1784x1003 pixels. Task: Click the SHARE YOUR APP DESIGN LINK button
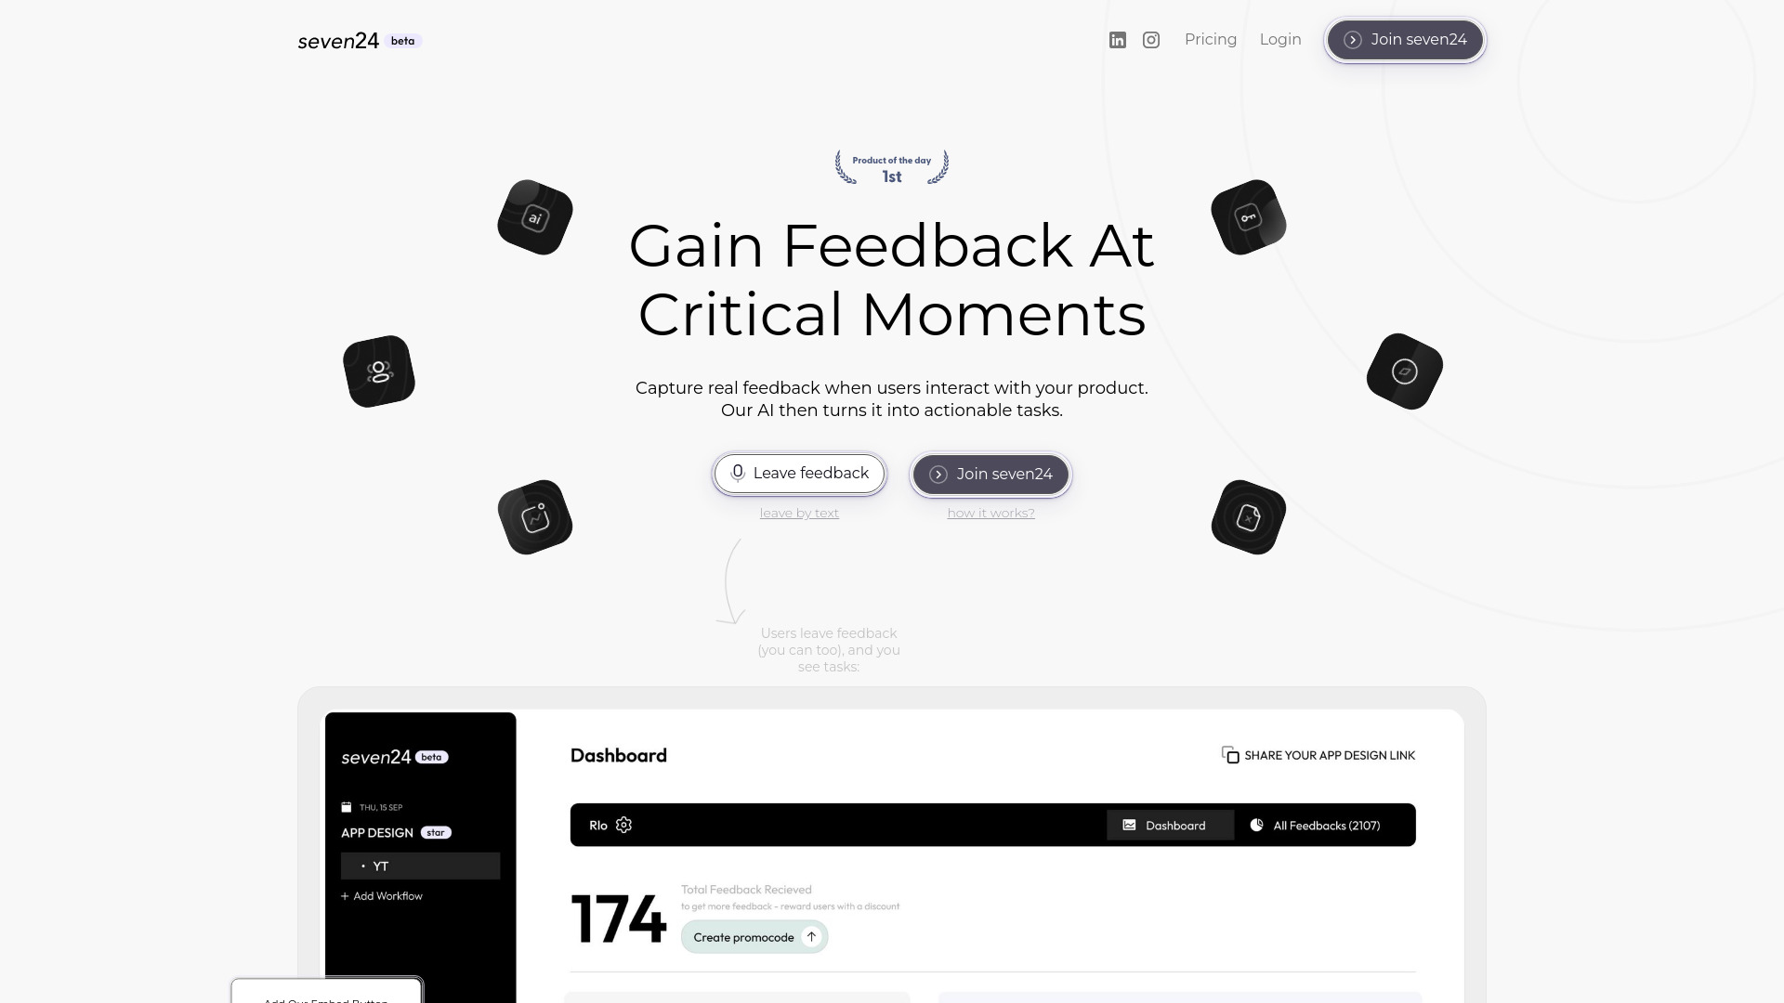click(x=1318, y=754)
